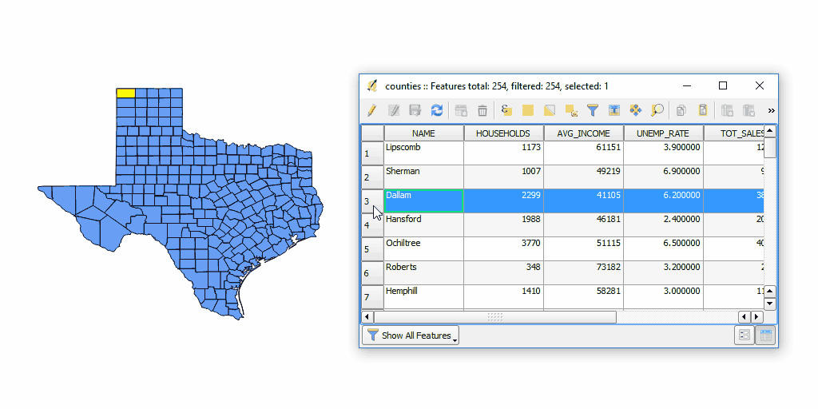Click the add feature icon
Image resolution: width=818 pixels, height=409 pixels.
(x=461, y=110)
